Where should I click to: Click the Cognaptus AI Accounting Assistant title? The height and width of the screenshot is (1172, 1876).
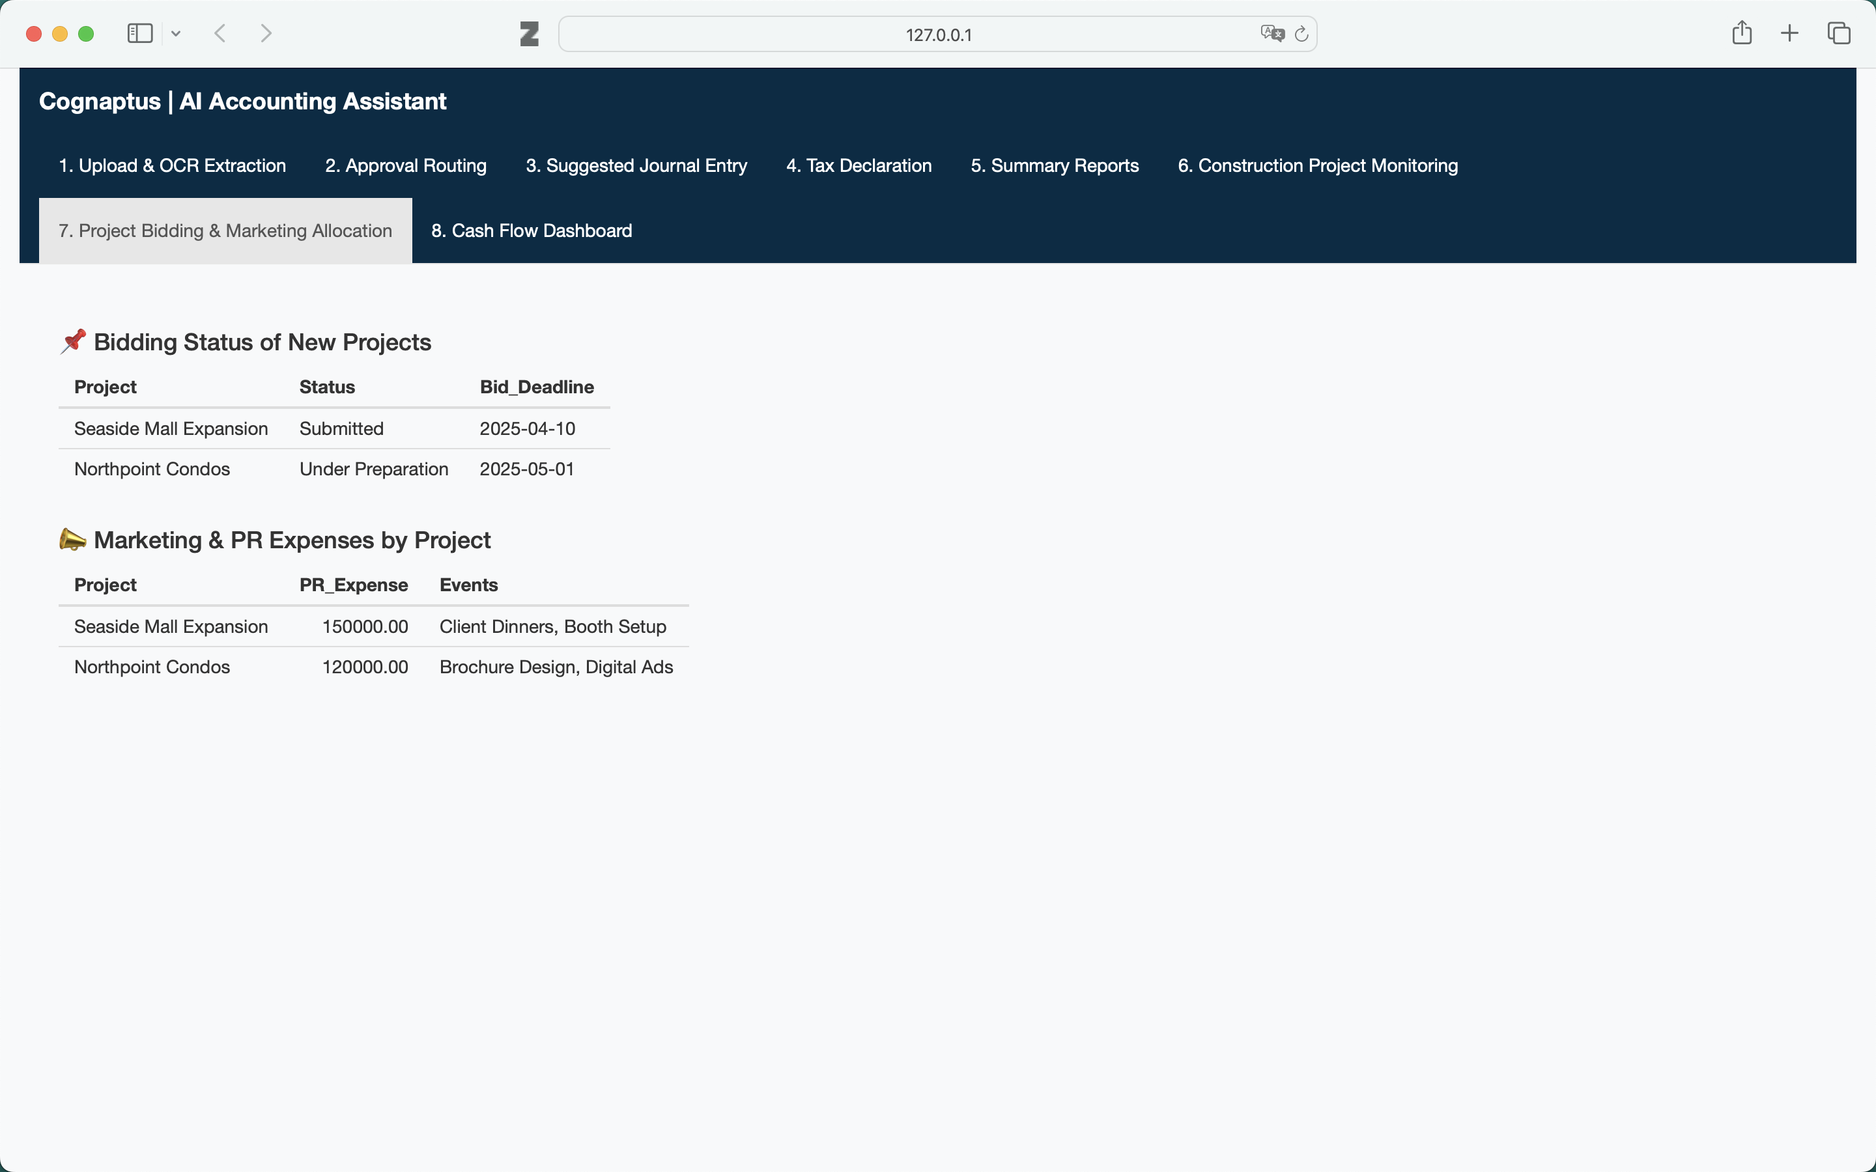(x=242, y=101)
